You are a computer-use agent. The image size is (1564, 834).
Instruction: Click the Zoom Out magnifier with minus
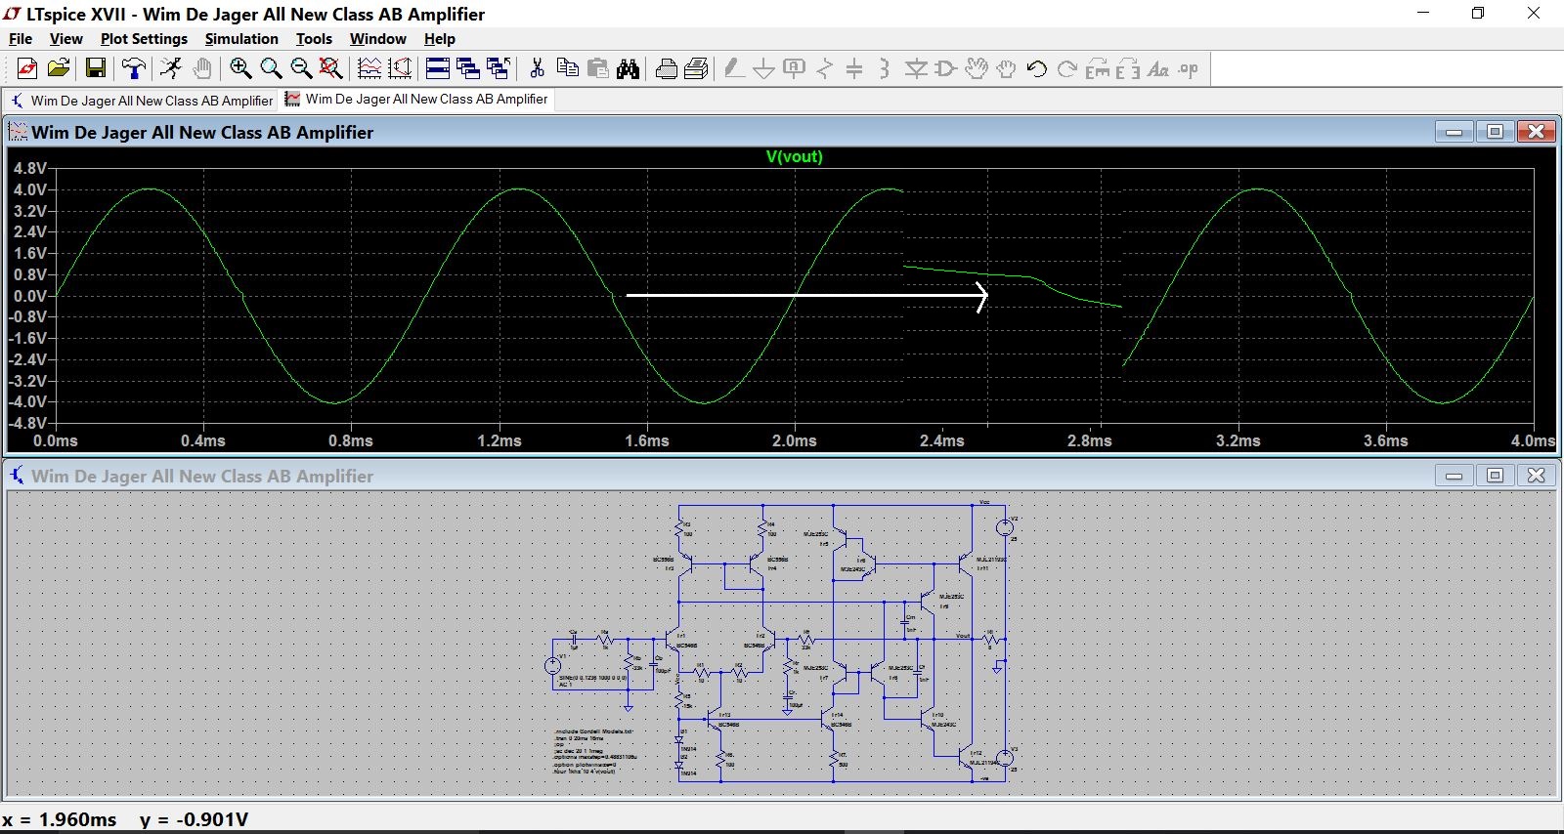(x=301, y=68)
